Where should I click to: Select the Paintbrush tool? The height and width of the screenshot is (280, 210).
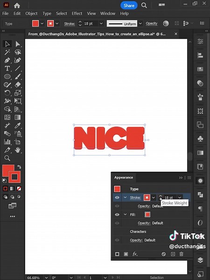(18, 77)
